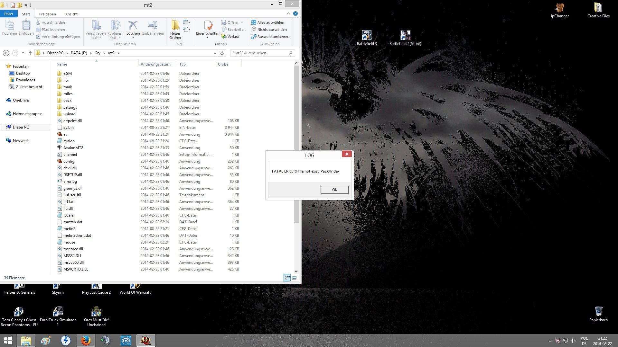Click Bearbeiten in the ribbon
618x347 pixels.
233,30
